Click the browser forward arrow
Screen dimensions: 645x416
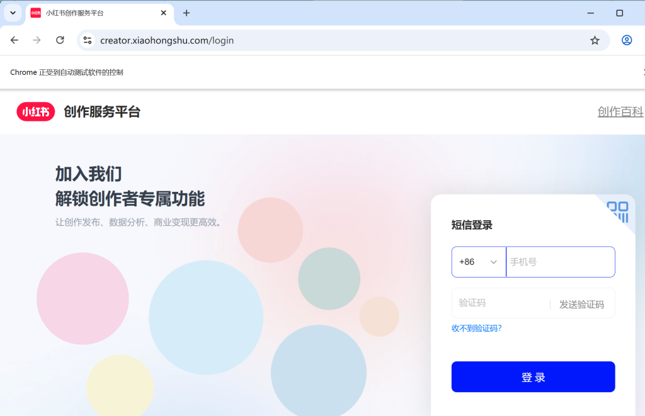click(37, 40)
